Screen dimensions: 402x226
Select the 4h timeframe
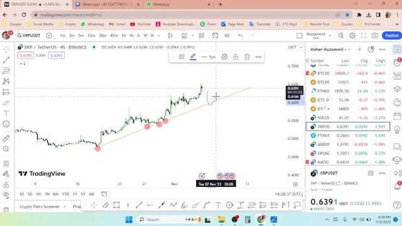tap(131, 35)
